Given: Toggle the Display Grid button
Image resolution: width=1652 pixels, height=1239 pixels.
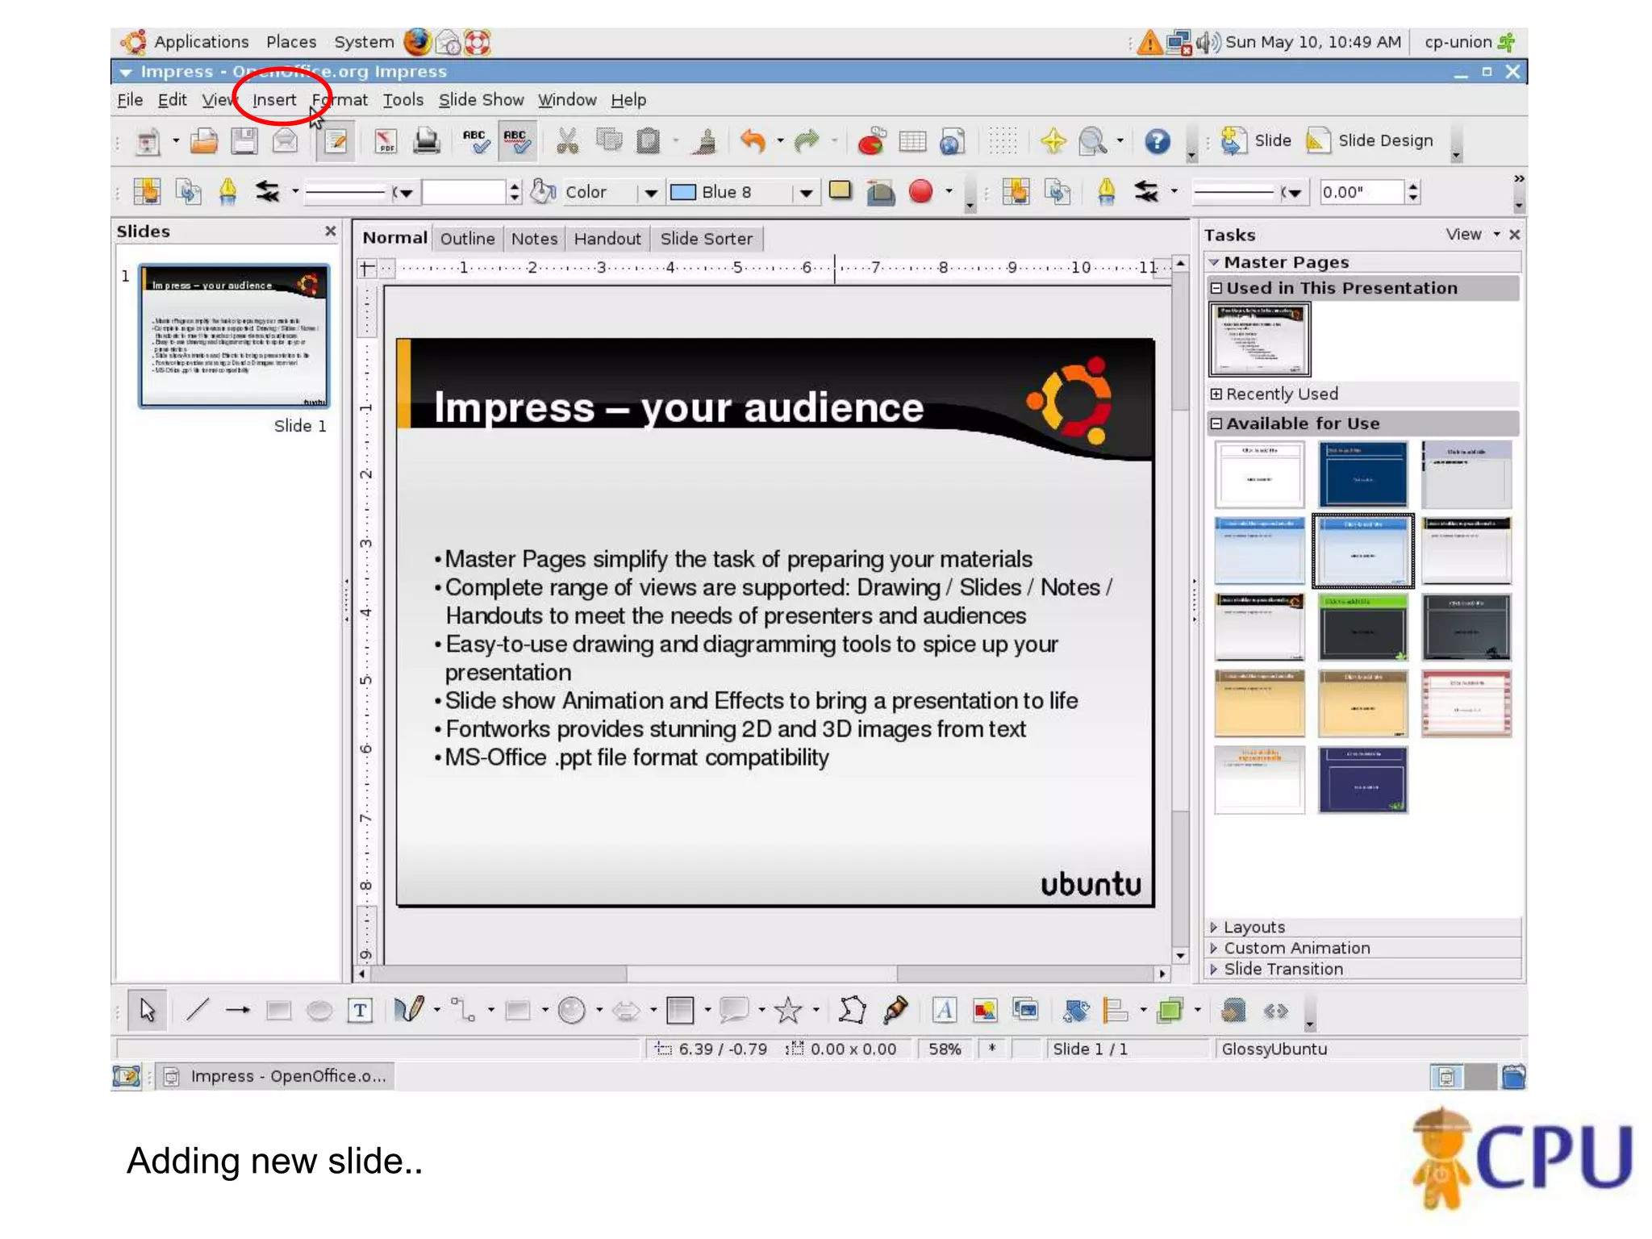Looking at the screenshot, I should point(1003,141).
